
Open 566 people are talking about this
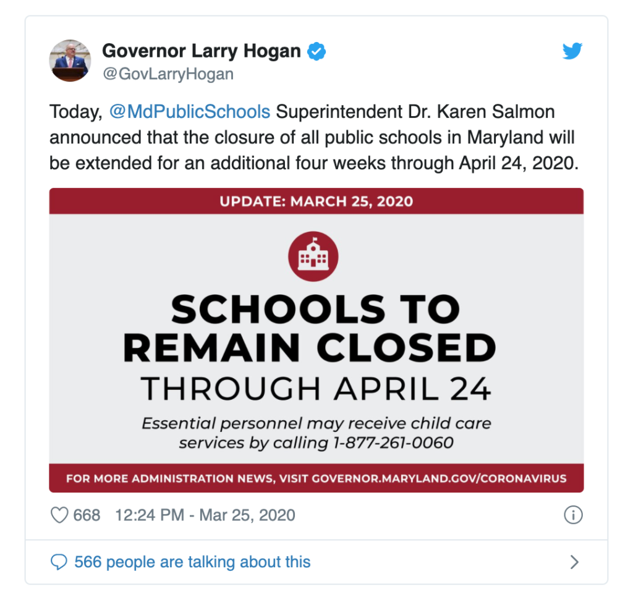tap(192, 562)
